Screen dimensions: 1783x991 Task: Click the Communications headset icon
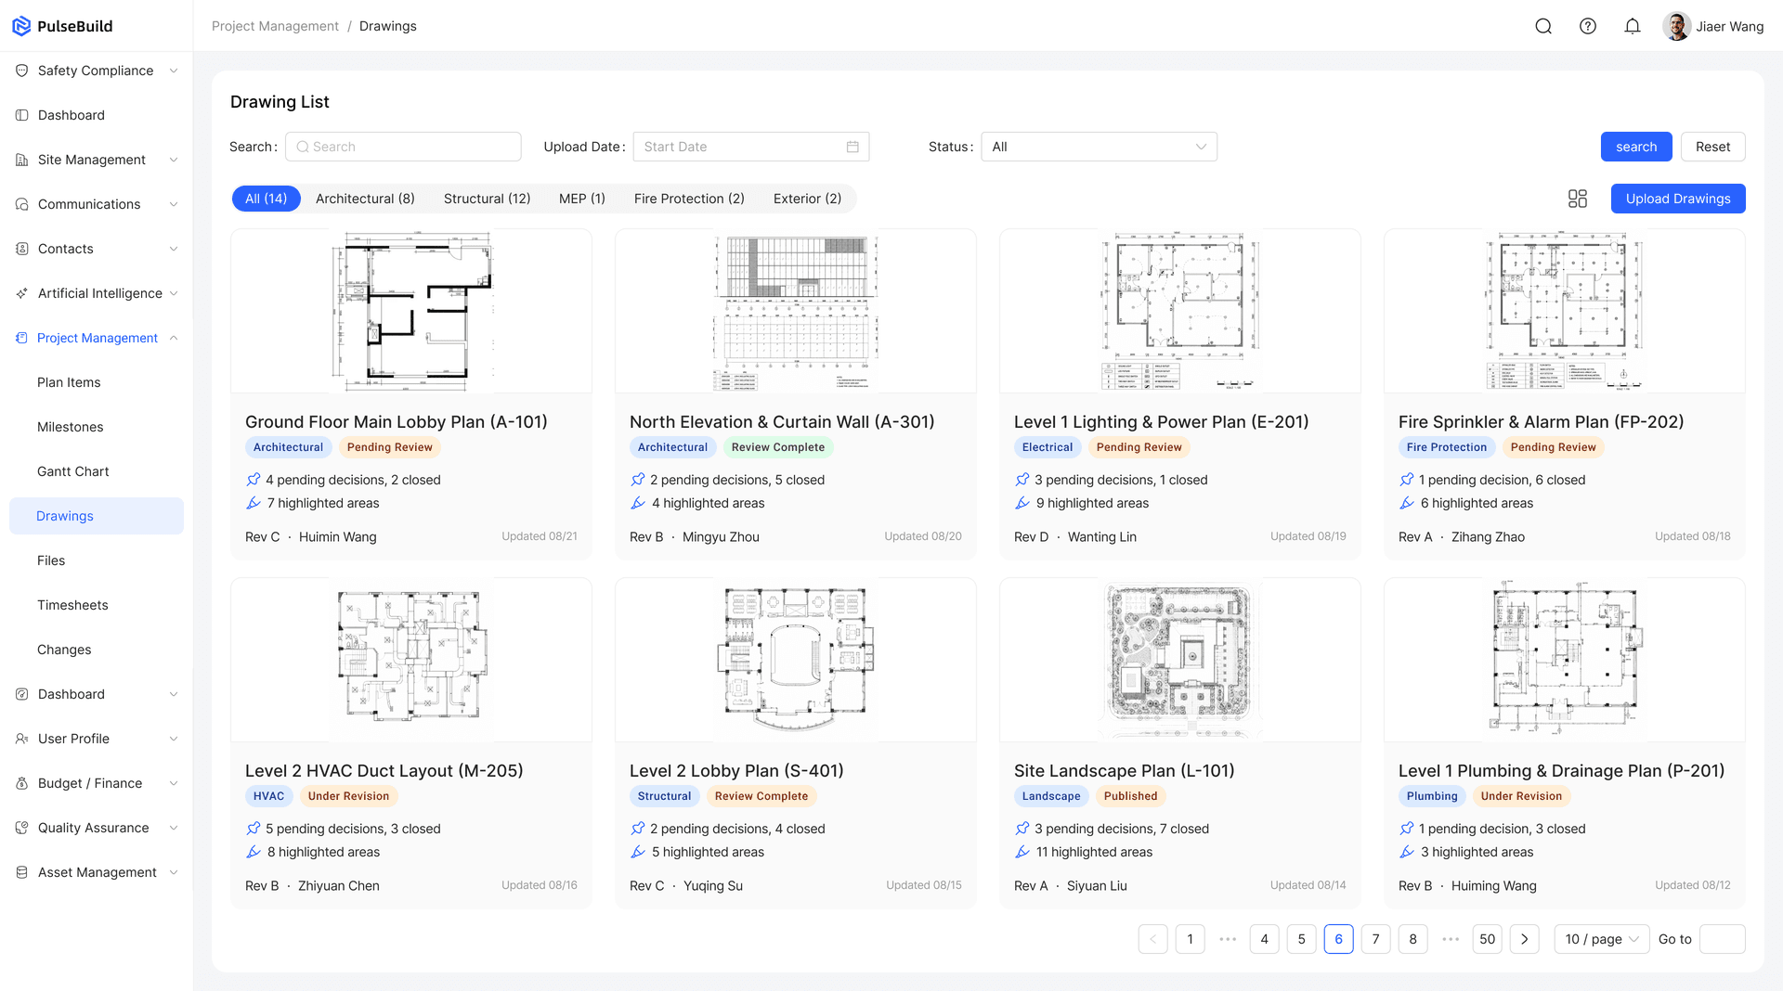[x=21, y=204]
